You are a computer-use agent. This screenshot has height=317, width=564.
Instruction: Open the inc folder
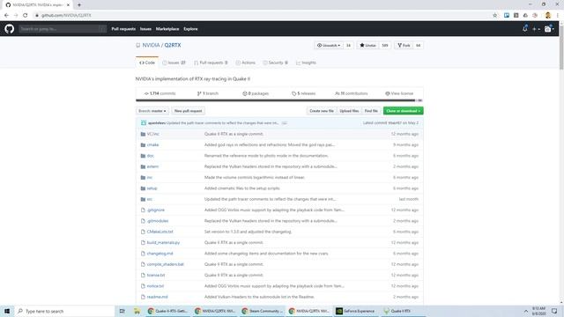[x=150, y=178]
